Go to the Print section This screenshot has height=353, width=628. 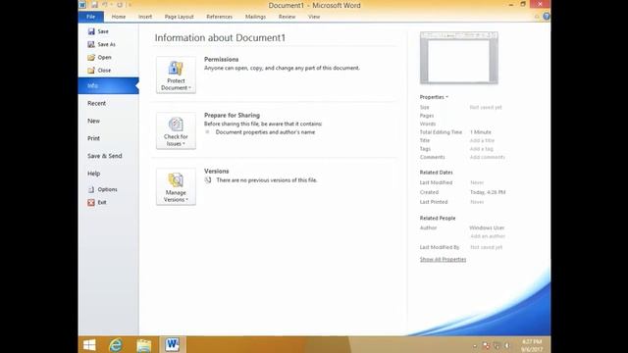(94, 138)
